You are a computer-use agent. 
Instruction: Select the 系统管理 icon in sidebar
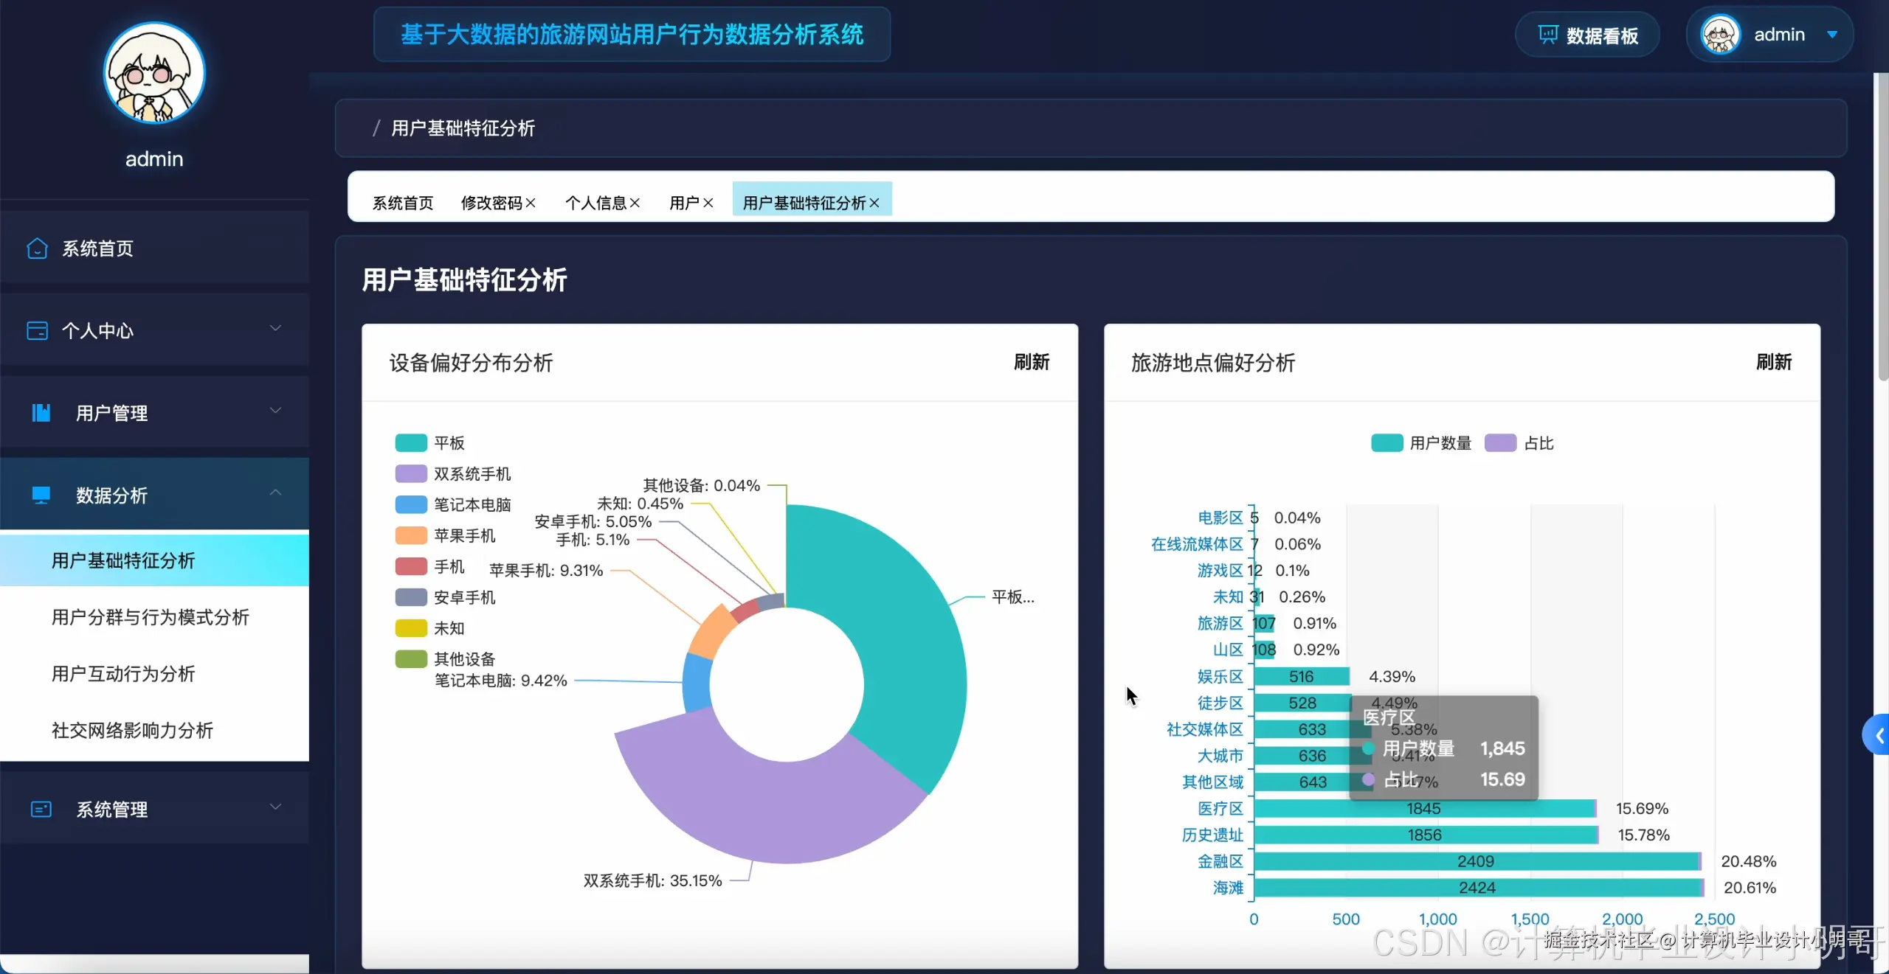[41, 810]
